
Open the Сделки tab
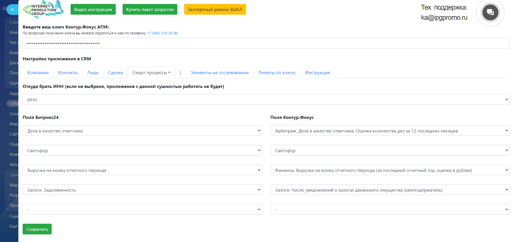point(115,73)
